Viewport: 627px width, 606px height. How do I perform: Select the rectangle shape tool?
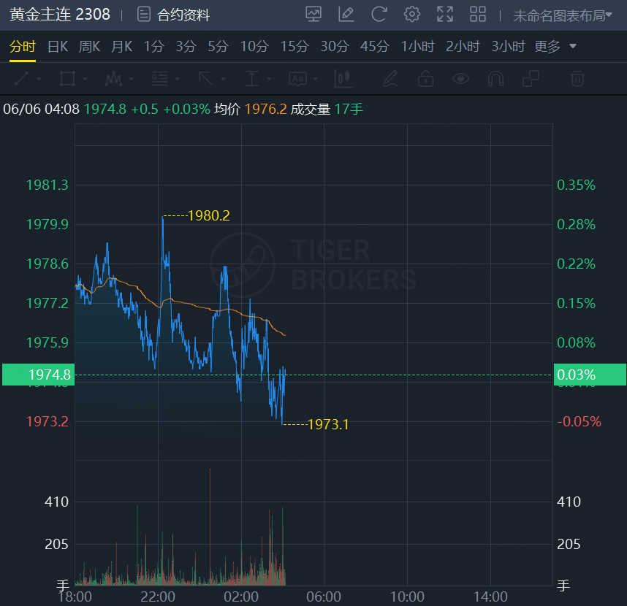67,79
